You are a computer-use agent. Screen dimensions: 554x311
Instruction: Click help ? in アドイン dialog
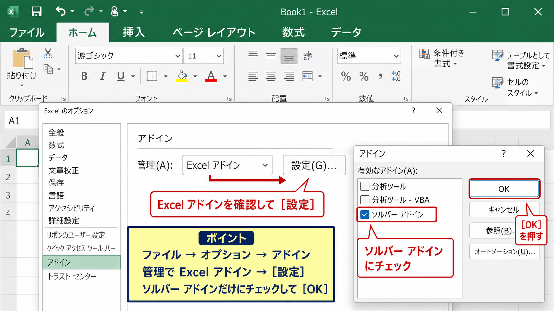tap(504, 154)
